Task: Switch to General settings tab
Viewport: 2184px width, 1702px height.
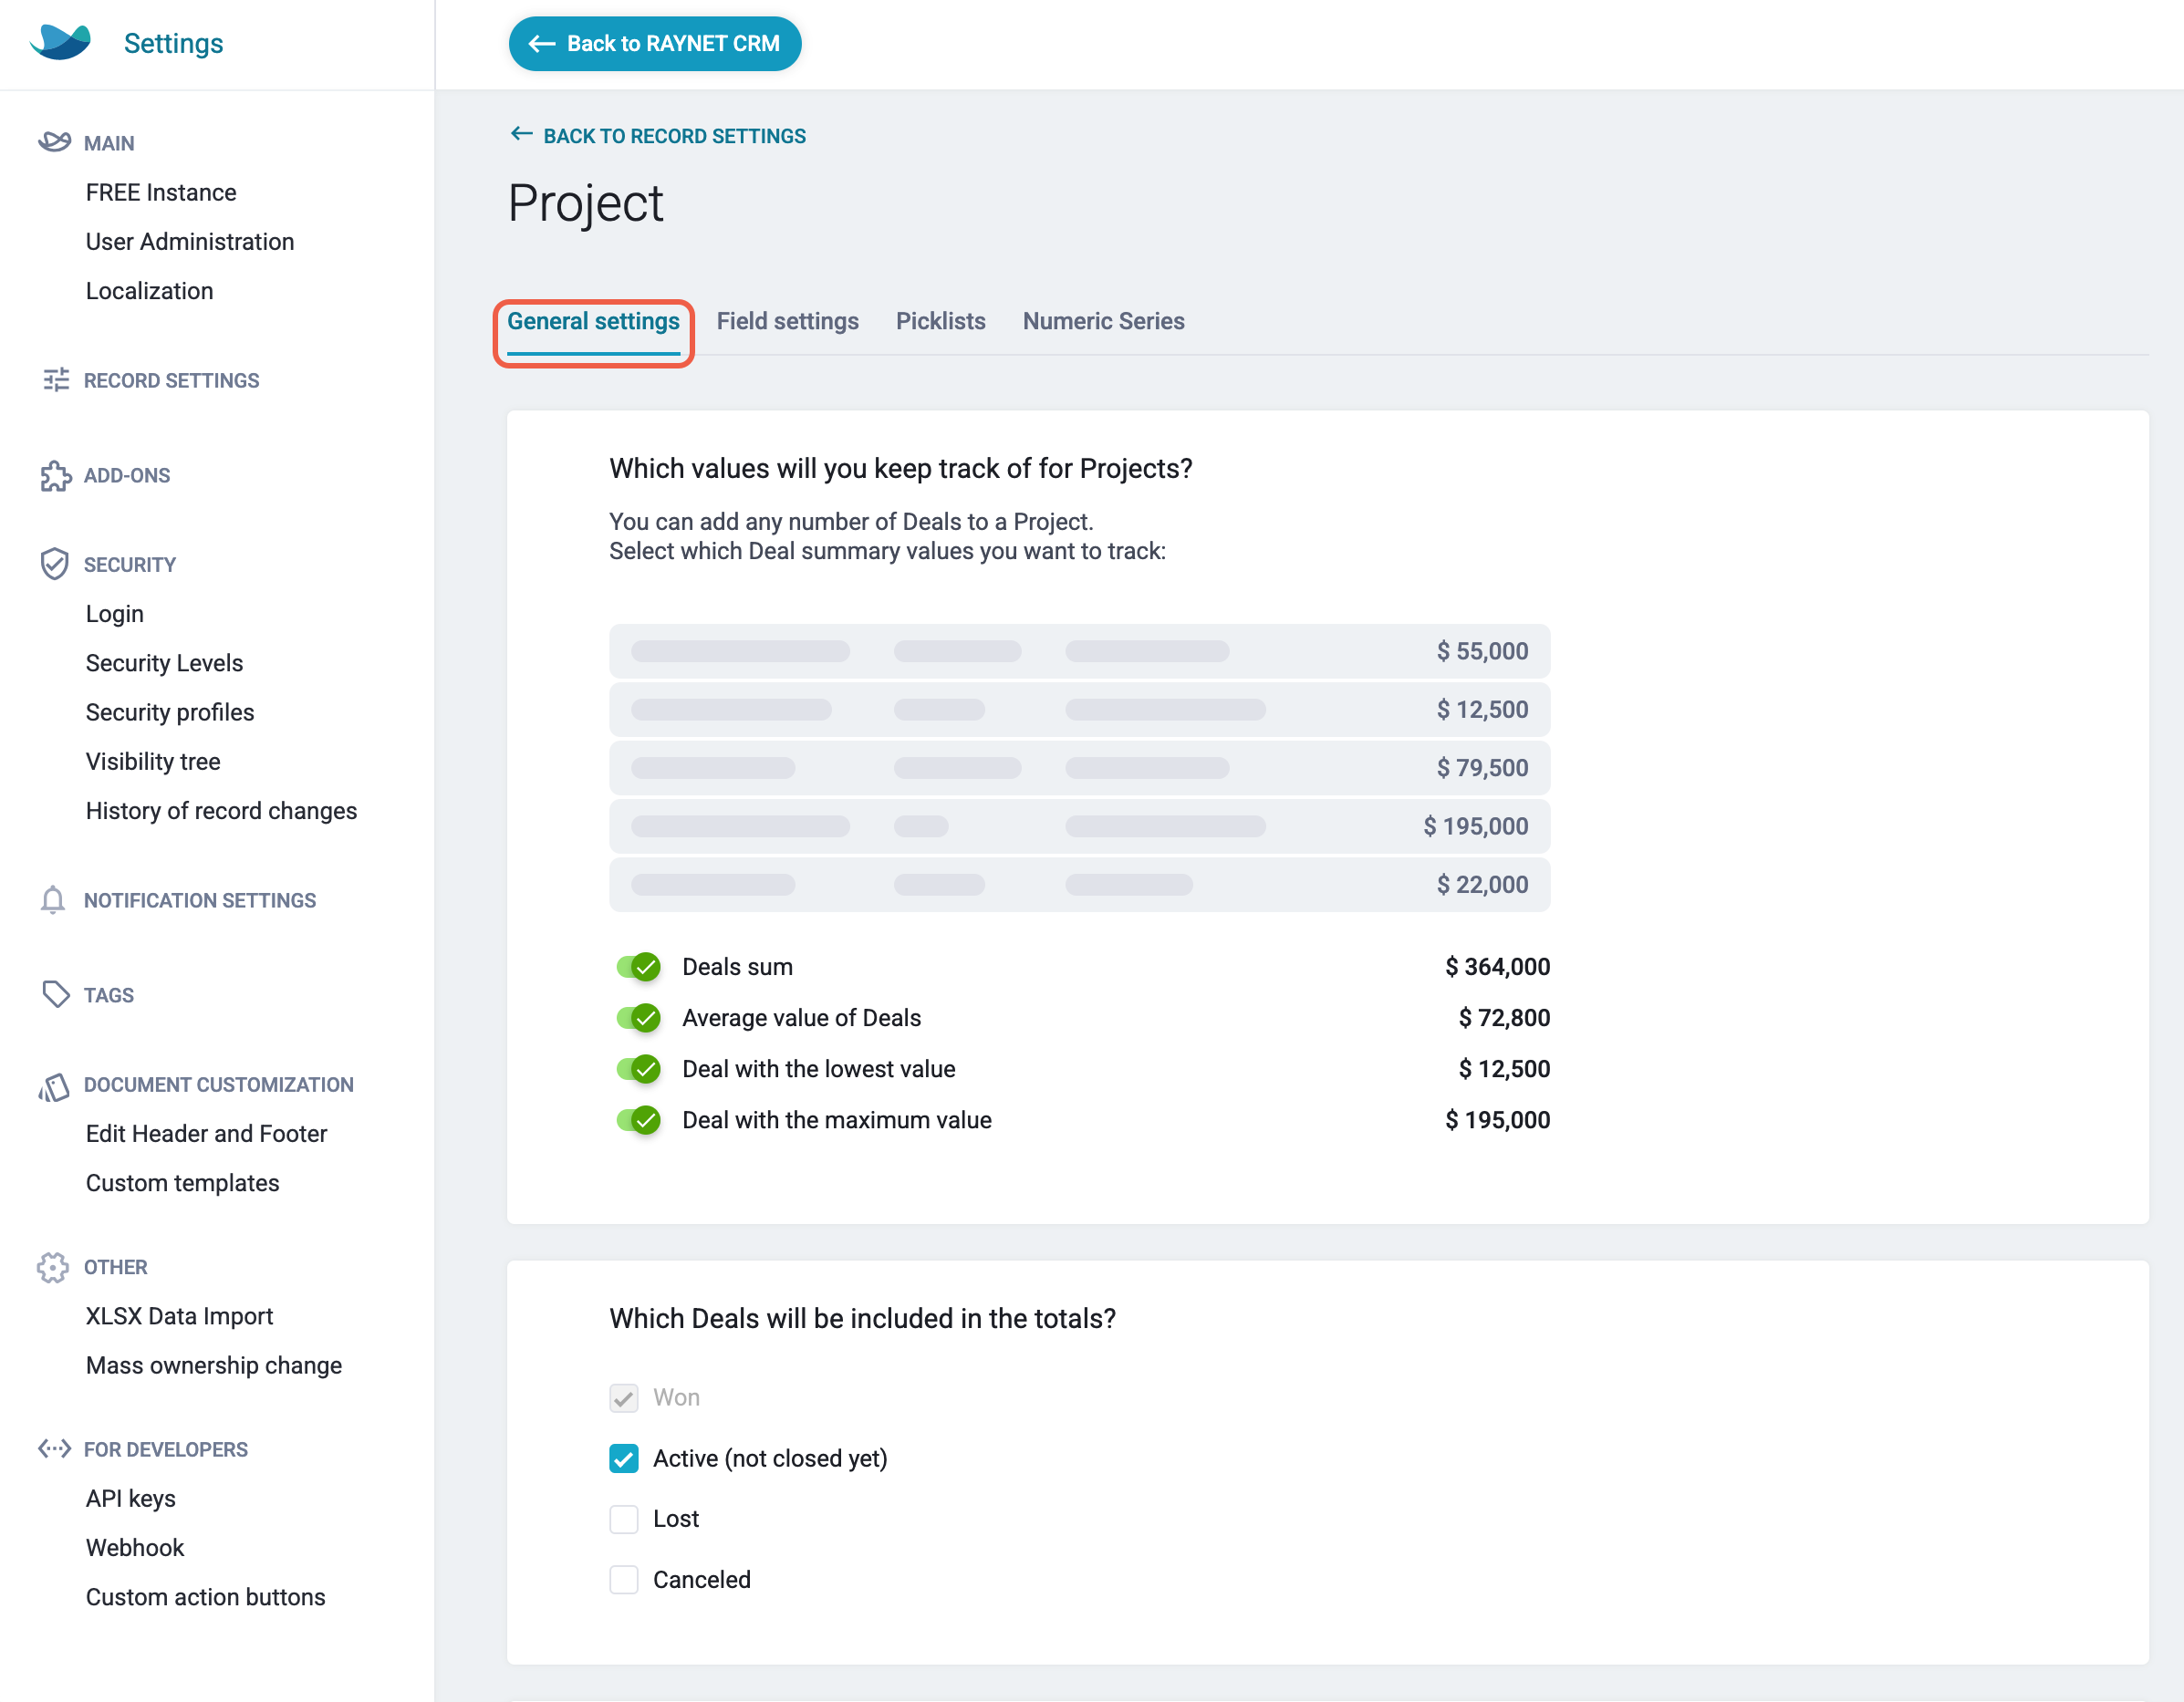Action: 593,321
